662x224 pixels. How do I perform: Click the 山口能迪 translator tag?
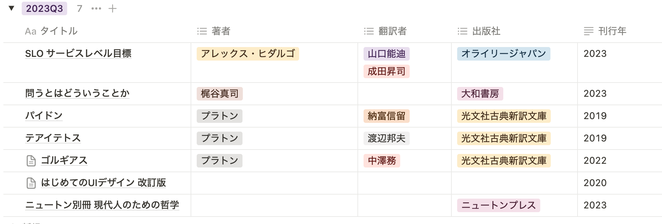(x=386, y=54)
